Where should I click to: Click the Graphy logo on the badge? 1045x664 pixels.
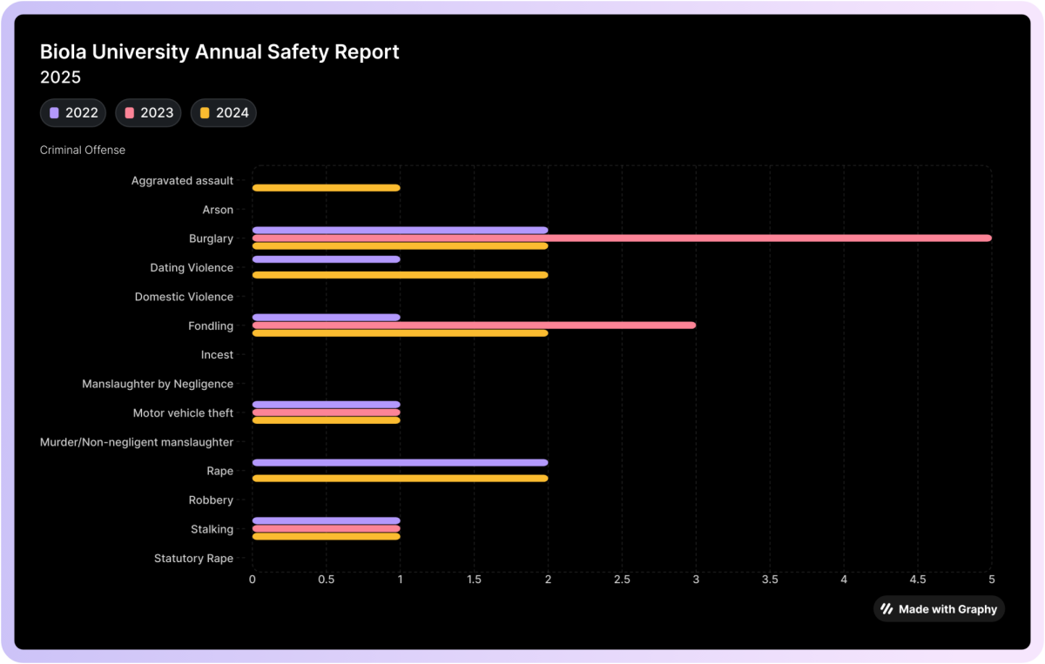coord(886,609)
